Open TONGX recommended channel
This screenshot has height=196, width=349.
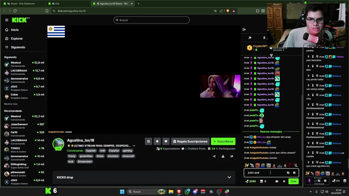click(24, 150)
